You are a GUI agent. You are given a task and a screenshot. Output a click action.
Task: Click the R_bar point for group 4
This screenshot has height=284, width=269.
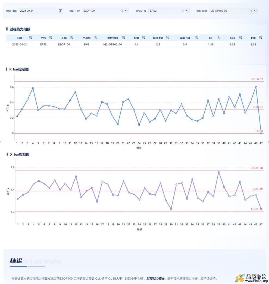pyautogui.click(x=33, y=88)
